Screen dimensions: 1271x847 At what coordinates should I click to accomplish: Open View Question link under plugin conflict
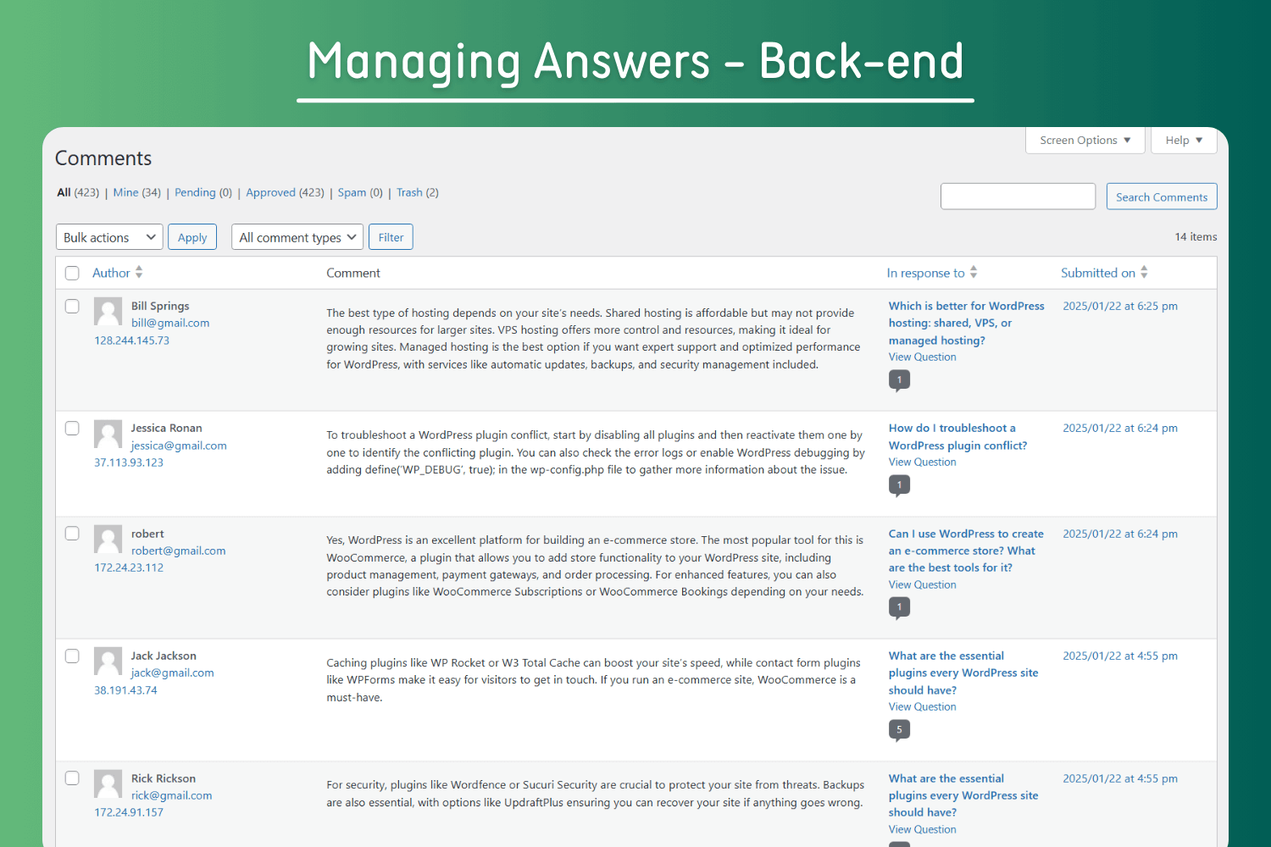[x=922, y=462]
